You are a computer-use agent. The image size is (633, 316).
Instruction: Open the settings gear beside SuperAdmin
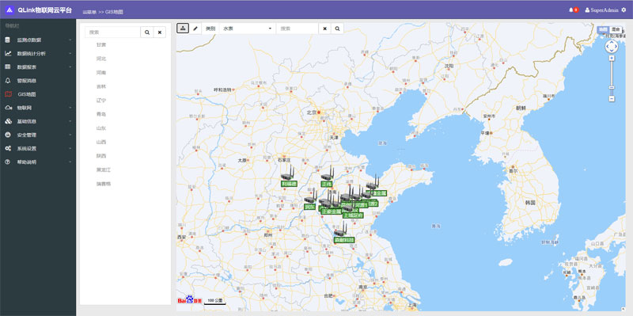coord(624,10)
